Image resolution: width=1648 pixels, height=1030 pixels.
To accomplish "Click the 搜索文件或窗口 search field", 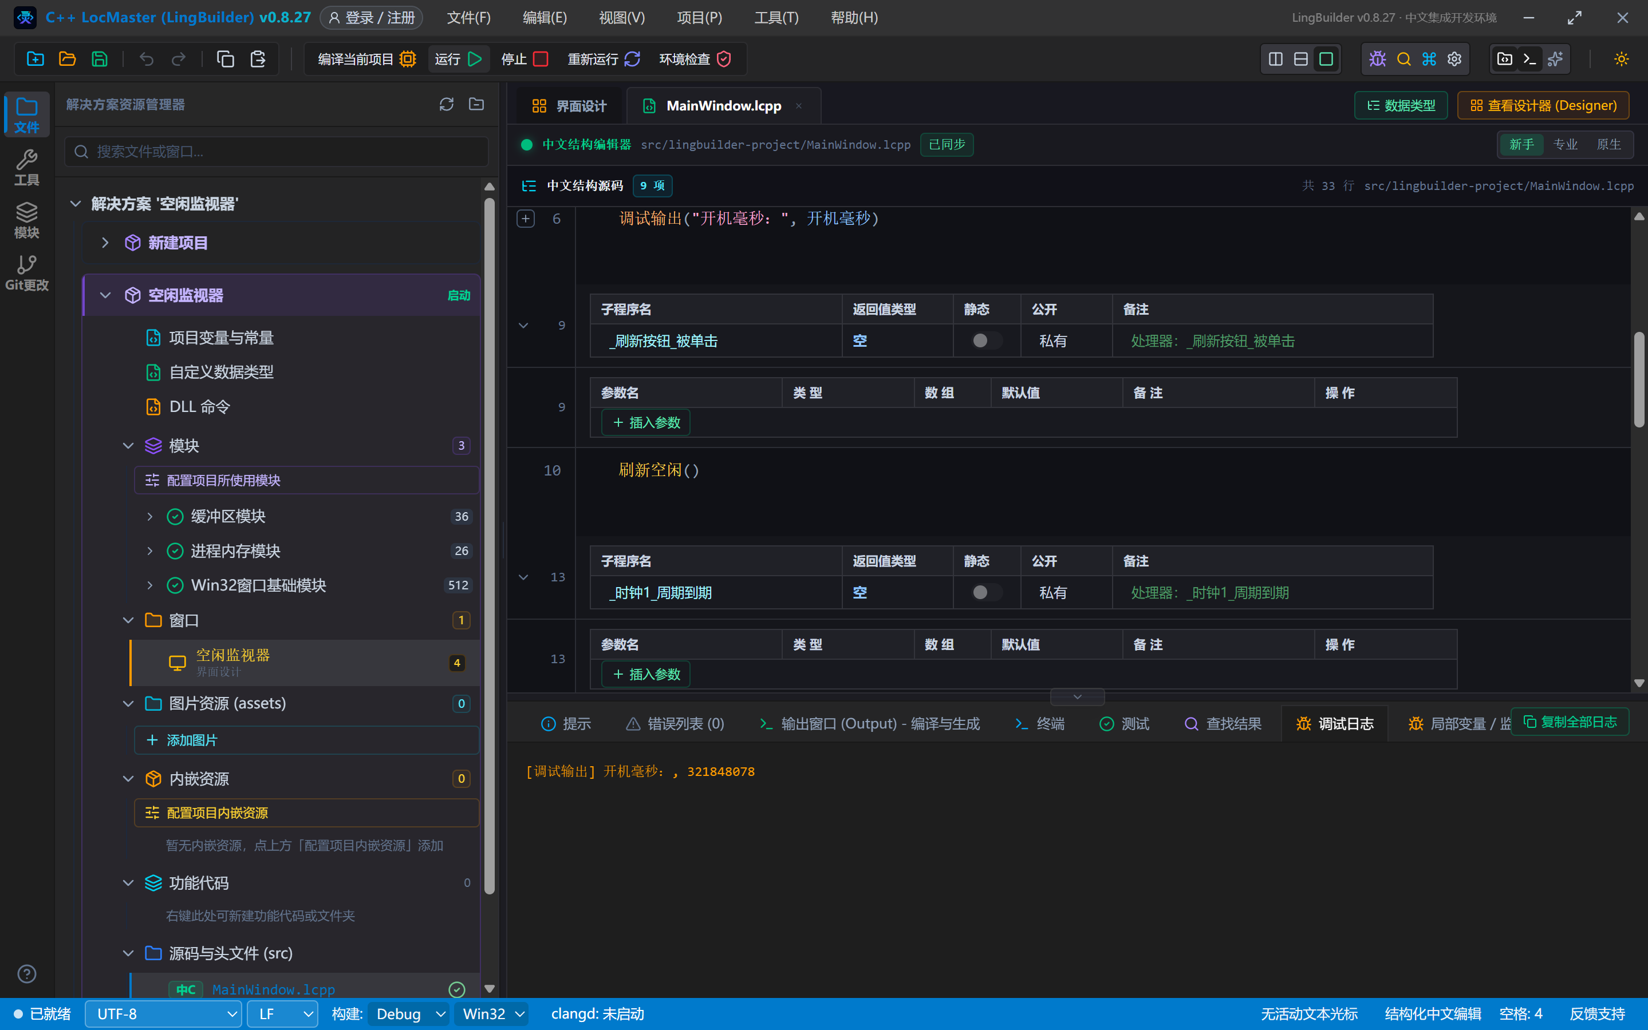I will click(x=277, y=151).
